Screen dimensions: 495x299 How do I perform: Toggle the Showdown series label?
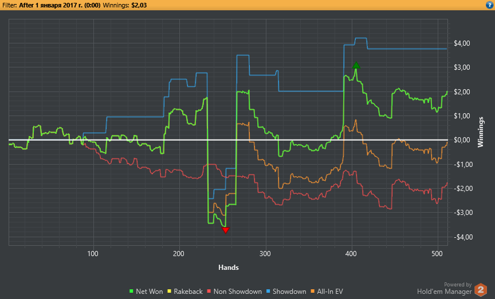point(289,292)
